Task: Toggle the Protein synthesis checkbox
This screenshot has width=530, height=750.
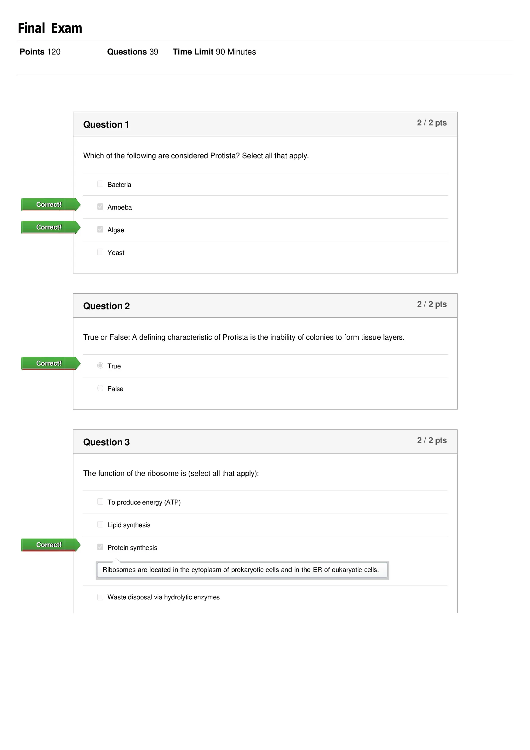Action: pyautogui.click(x=100, y=547)
